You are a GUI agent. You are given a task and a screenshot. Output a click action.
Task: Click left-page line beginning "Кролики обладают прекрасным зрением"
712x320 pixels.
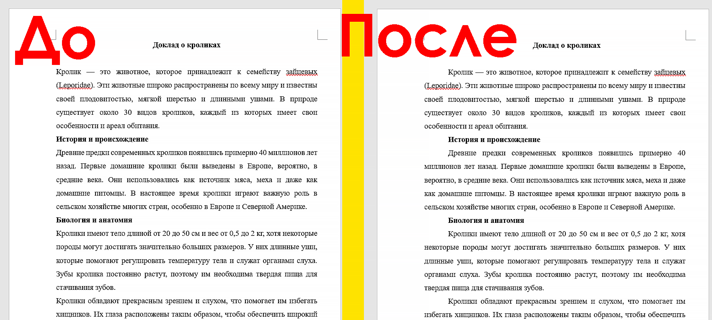point(187,301)
